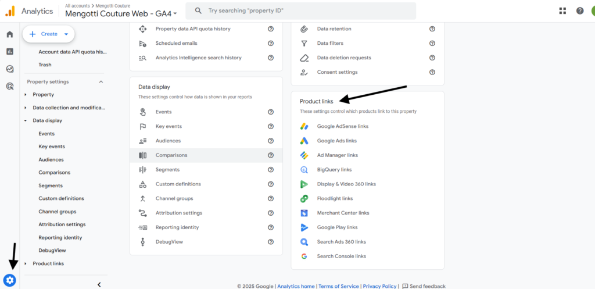595x289 pixels.
Task: Select Attribution settings in Data display card
Action: coord(206,213)
